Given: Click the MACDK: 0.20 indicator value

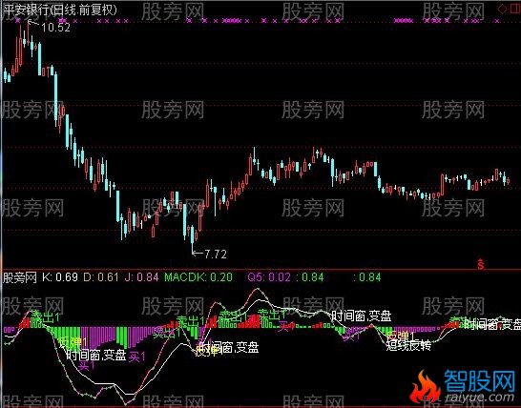Looking at the screenshot, I should 198,276.
